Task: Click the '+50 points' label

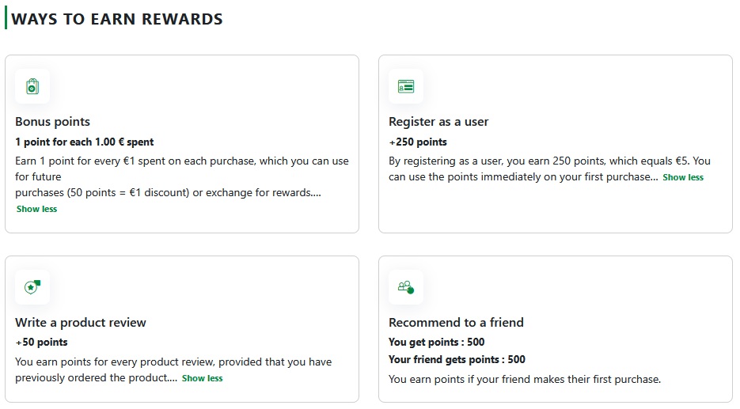Action: (41, 343)
